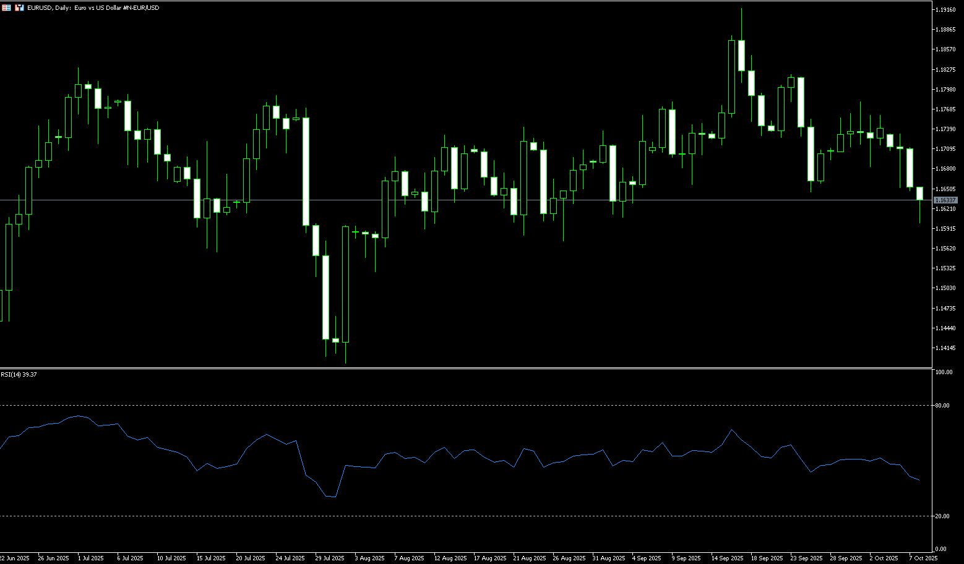This screenshot has width=964, height=564.
Task: Select the 29 Jul 2025 date marker
Action: pos(329,558)
